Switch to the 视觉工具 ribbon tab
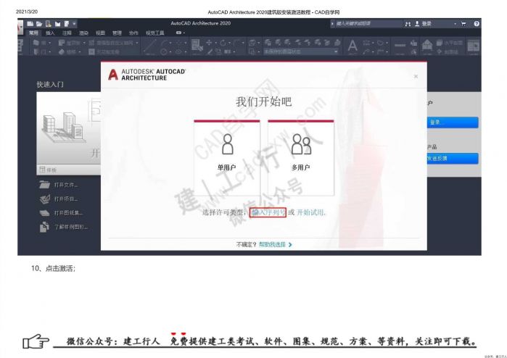The width and height of the screenshot is (507, 358). click(x=155, y=33)
